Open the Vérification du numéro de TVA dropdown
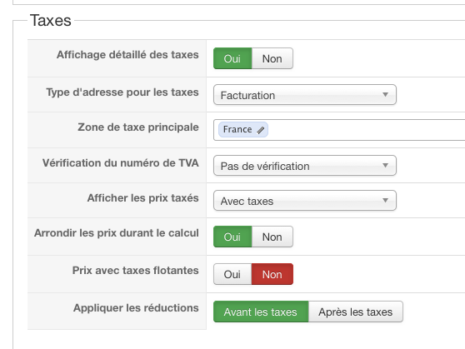The width and height of the screenshot is (465, 349). click(305, 165)
